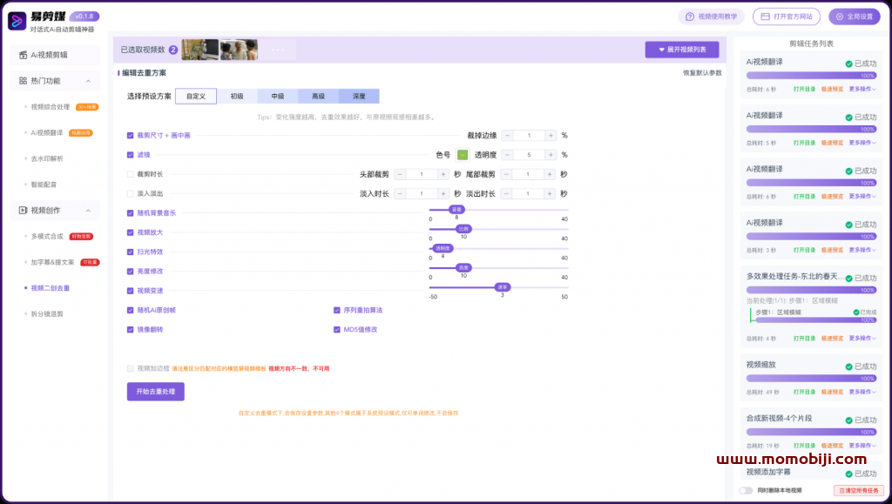Select the 高级 preset tab
Viewport: 892px width, 504px height.
coord(318,97)
